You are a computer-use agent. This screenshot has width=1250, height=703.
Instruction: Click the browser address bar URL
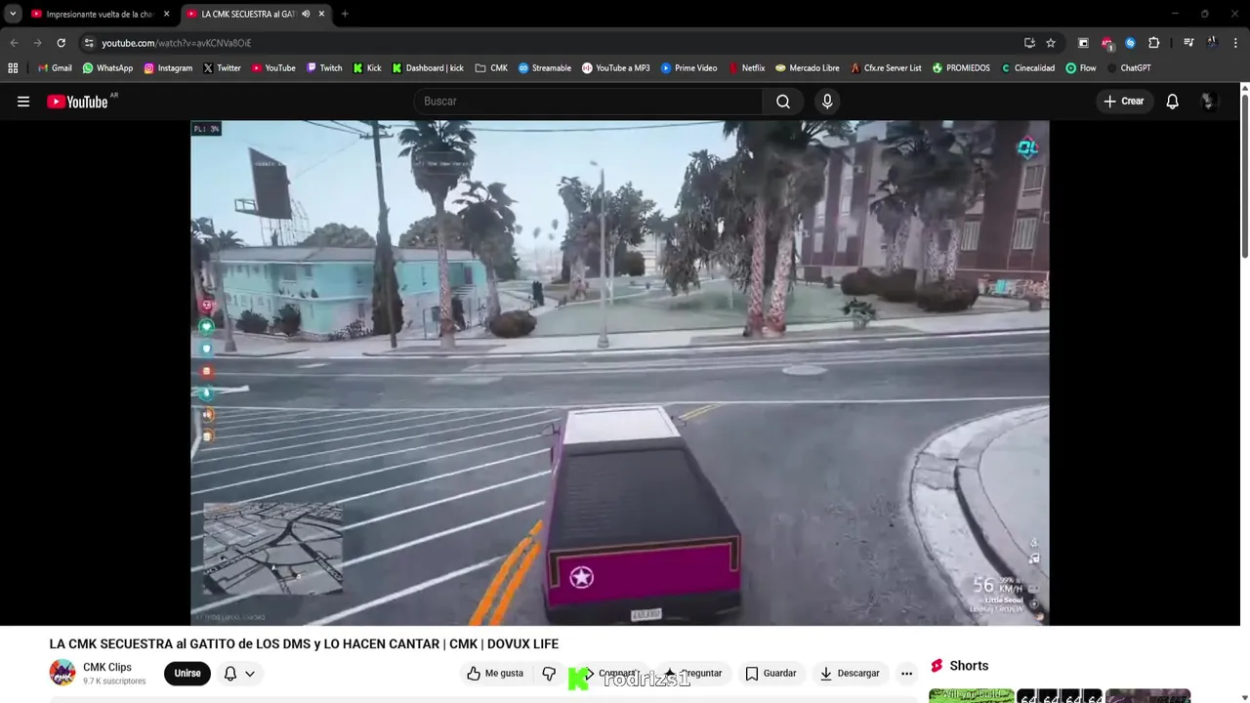[177, 43]
